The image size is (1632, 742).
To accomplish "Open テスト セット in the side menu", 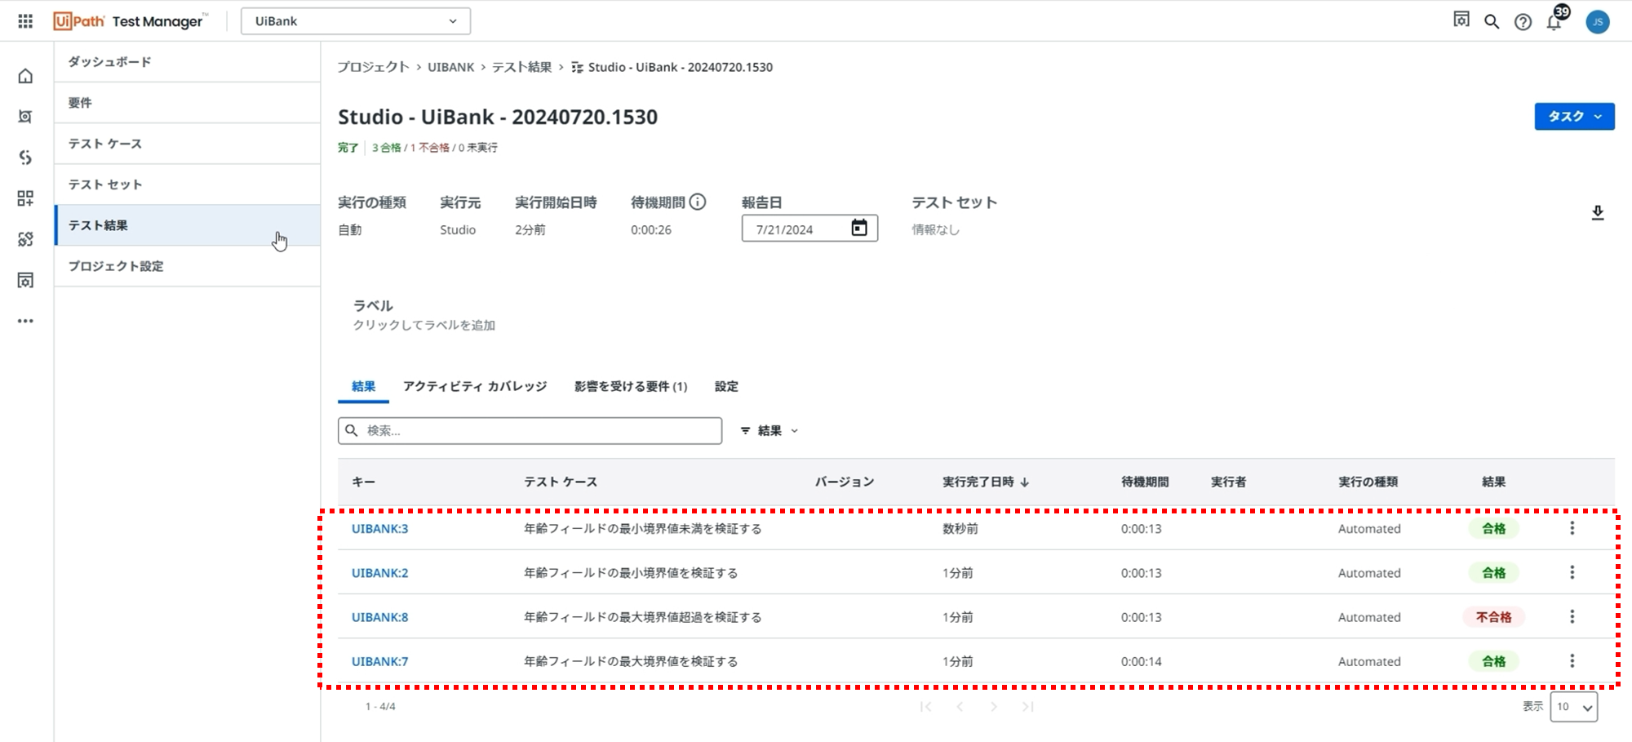I will click(187, 184).
